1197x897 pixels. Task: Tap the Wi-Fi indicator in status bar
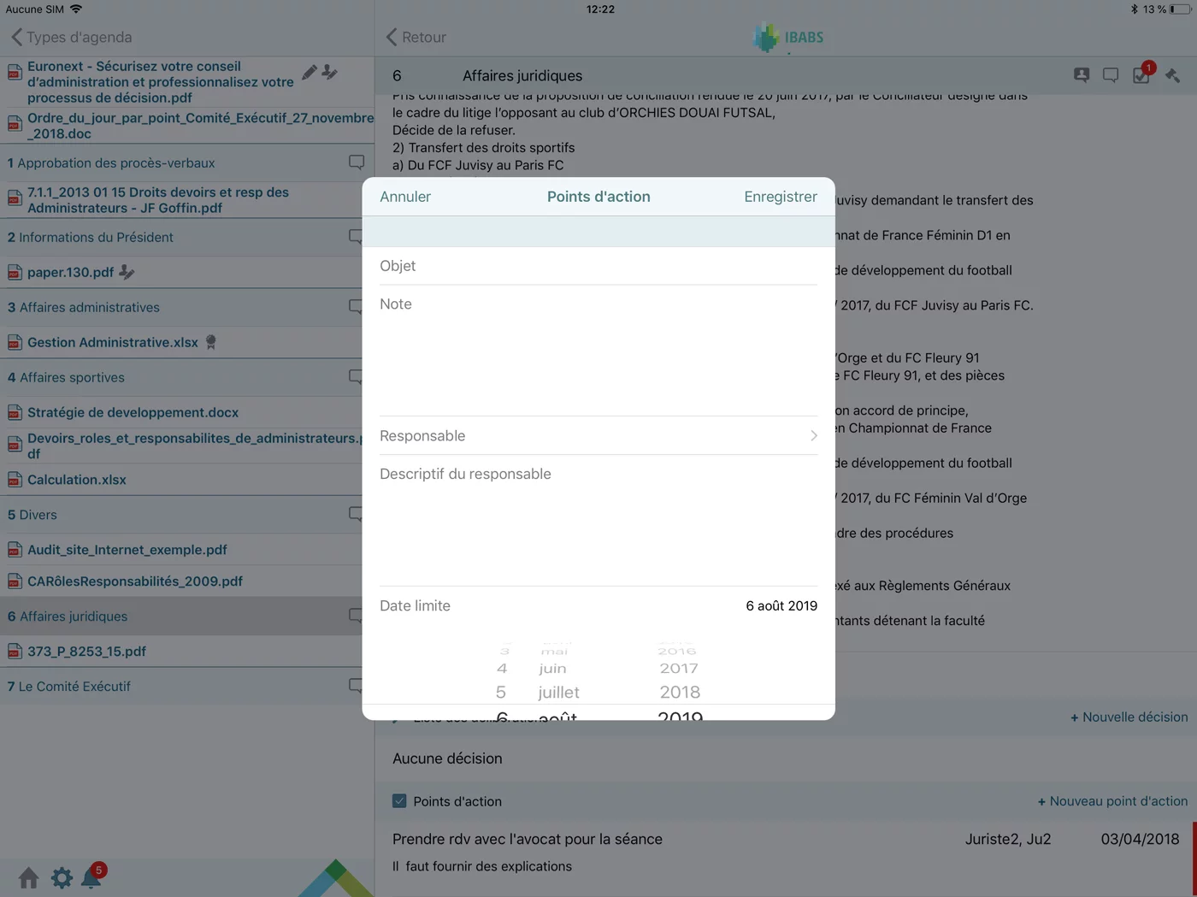(76, 9)
